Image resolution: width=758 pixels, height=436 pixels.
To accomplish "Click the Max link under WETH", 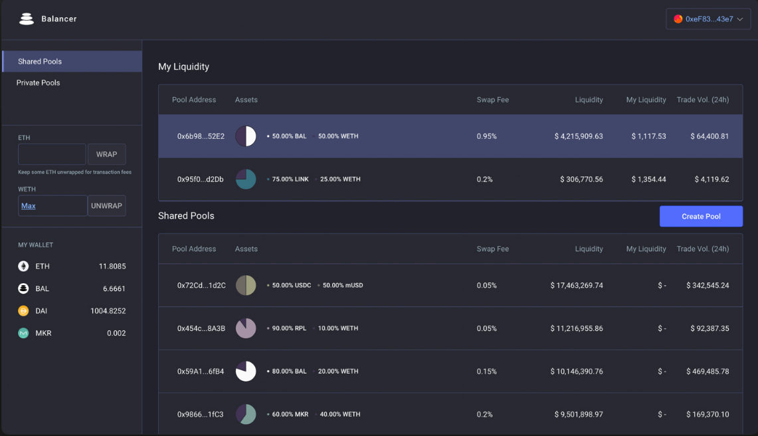I will coord(29,205).
